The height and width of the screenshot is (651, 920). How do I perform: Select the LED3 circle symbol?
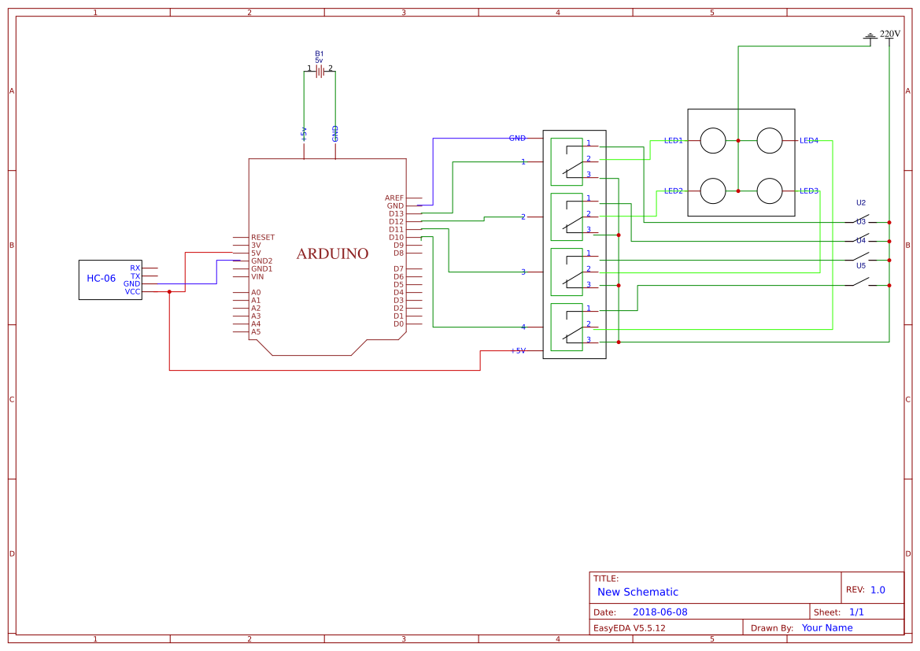(x=770, y=189)
